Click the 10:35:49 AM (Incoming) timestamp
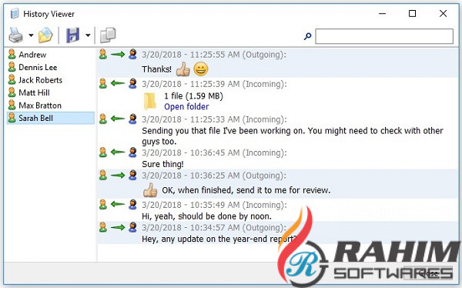462x288 pixels. click(214, 205)
